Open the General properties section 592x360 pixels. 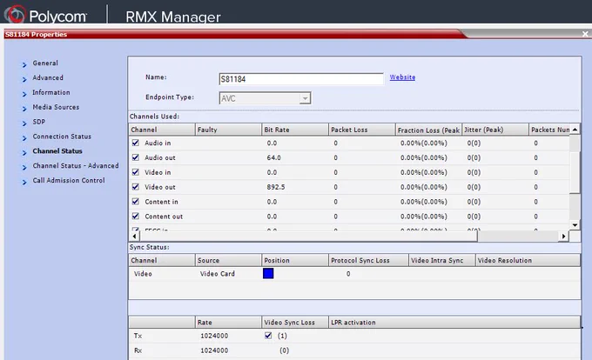(x=45, y=63)
